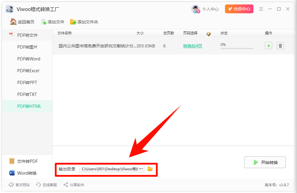Click the file size 203.03KB

(x=146, y=46)
